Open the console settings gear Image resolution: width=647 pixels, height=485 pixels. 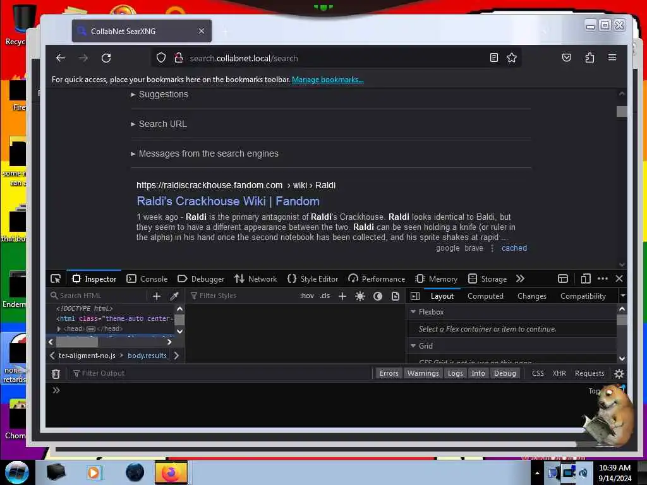619,374
